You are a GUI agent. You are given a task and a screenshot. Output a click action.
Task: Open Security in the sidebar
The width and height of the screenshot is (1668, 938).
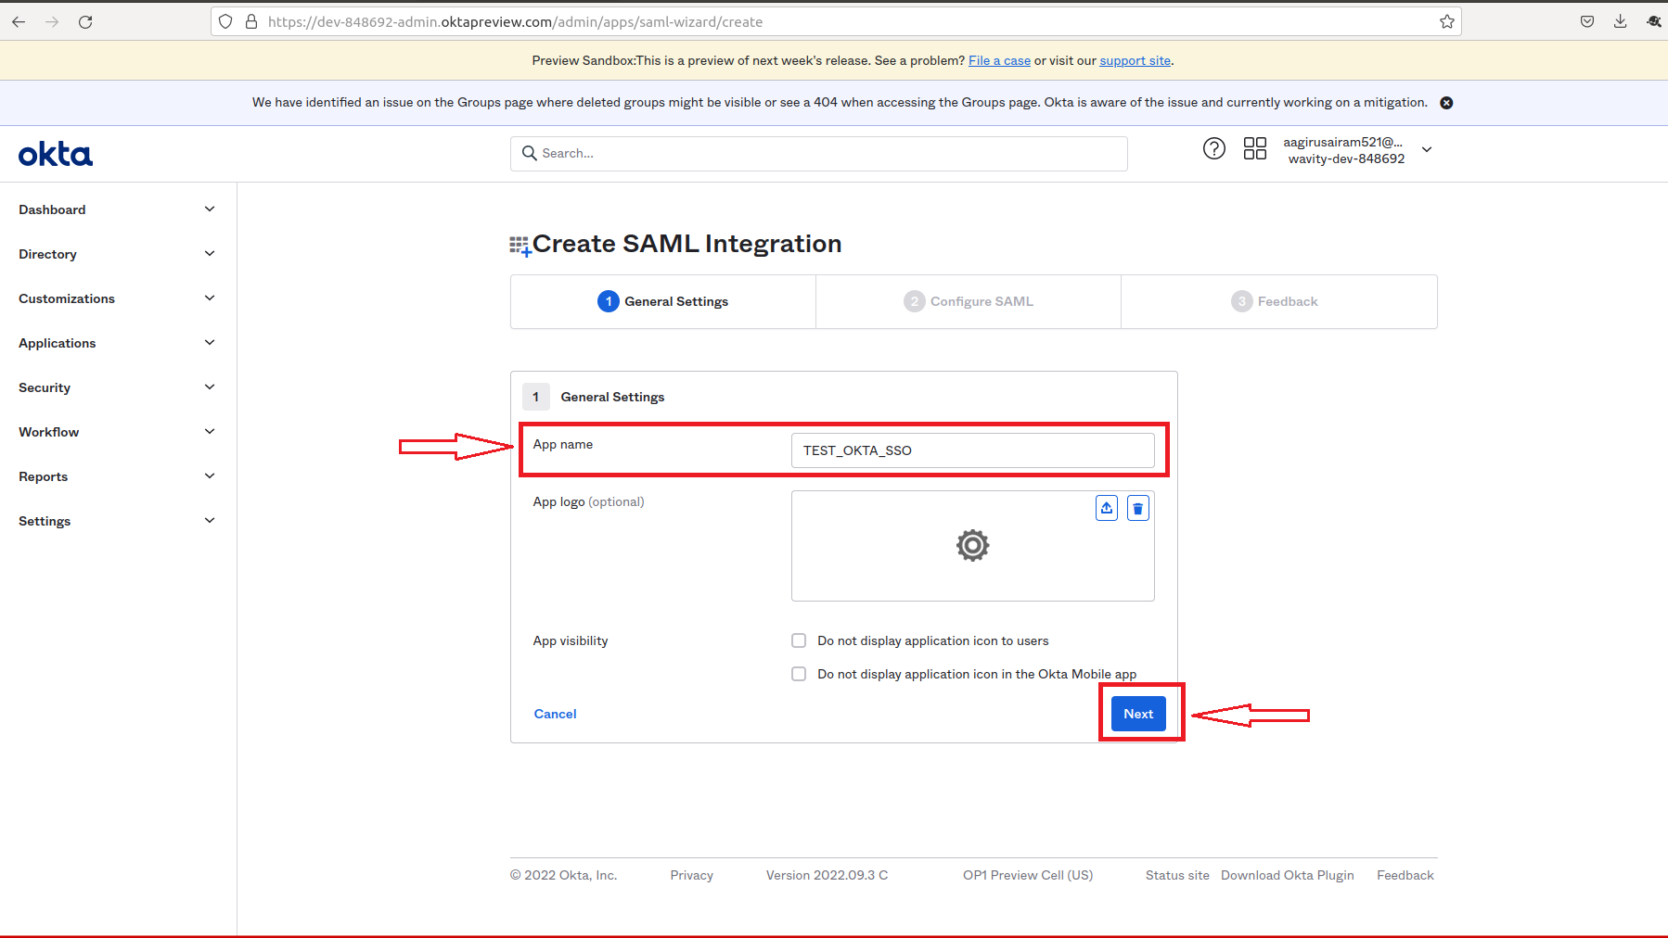coord(45,387)
